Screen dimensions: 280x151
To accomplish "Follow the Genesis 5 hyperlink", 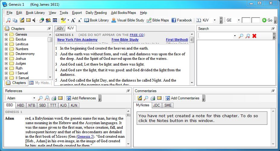I will point(85,137).
